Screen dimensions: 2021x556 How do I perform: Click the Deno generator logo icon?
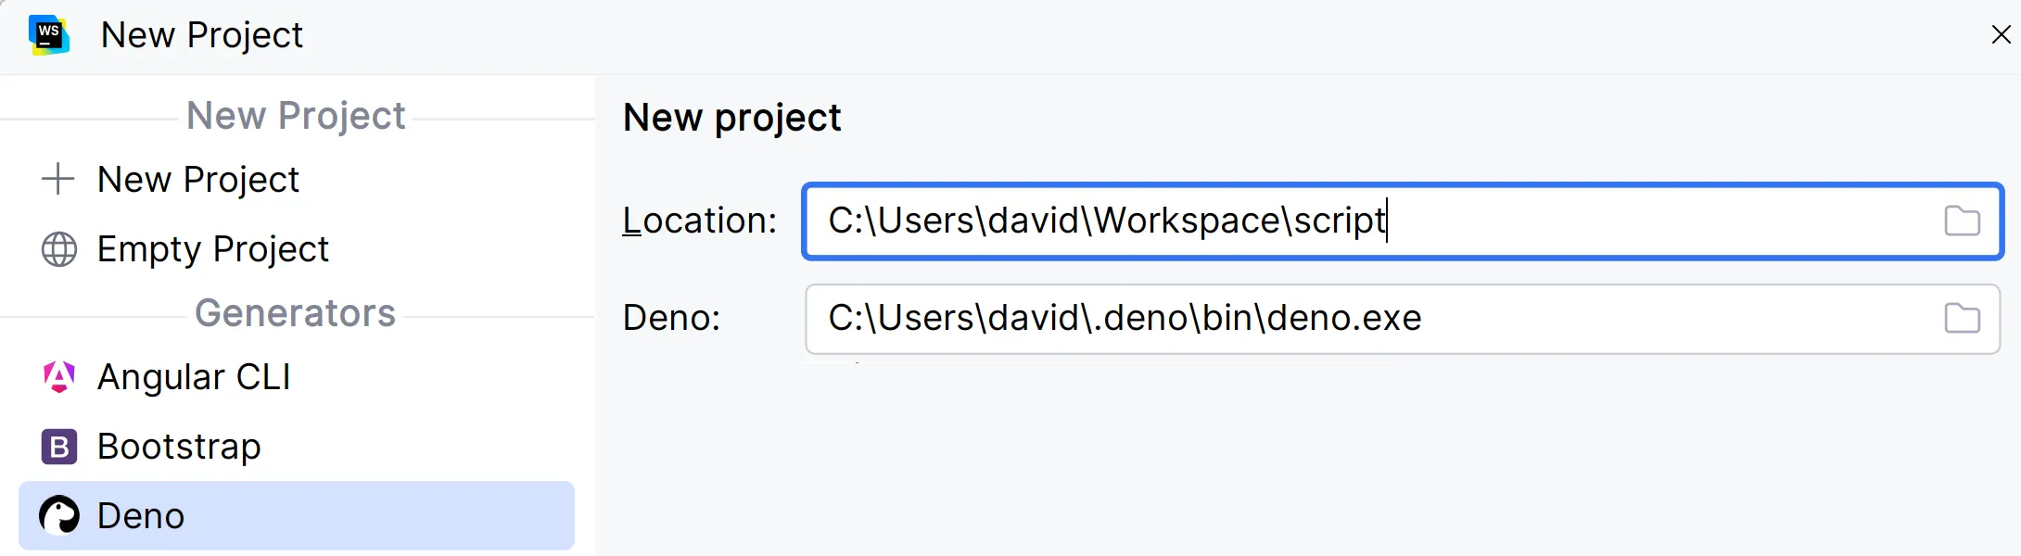point(59,516)
